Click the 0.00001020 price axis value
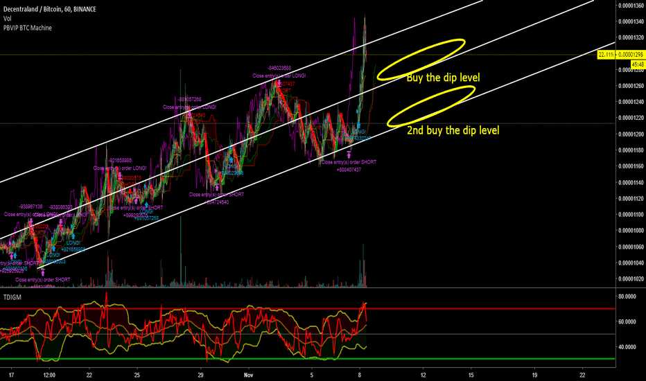 [631, 279]
